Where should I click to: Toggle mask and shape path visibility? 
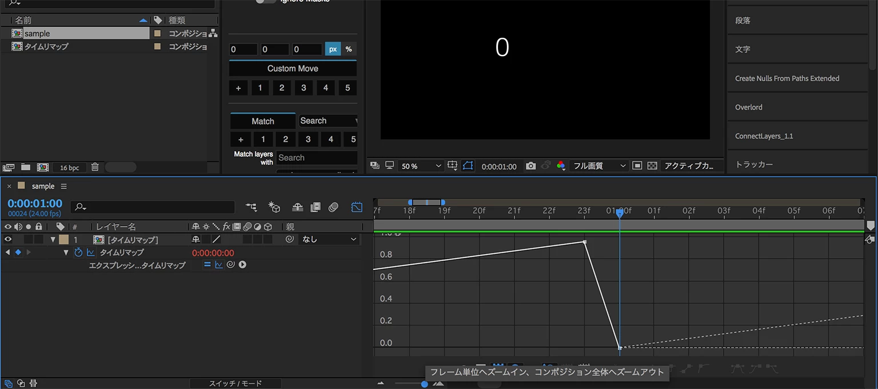point(469,166)
